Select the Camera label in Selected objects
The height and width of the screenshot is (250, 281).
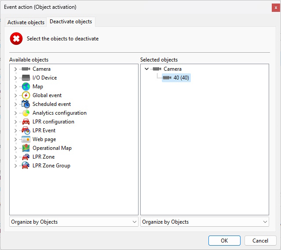(172, 69)
